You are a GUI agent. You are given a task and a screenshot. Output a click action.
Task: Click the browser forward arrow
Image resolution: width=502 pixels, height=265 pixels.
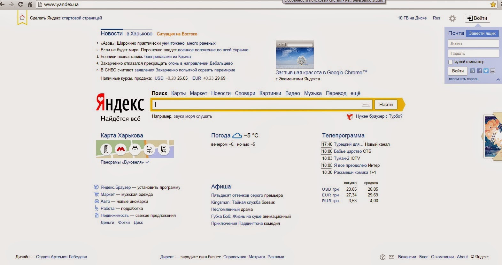point(11,4)
